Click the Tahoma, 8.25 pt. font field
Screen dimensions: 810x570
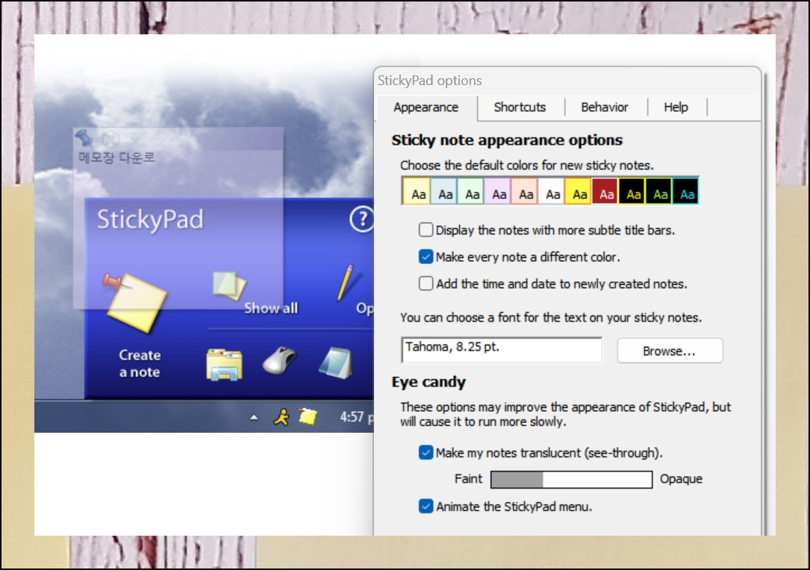(502, 350)
